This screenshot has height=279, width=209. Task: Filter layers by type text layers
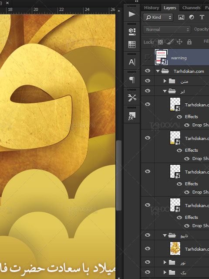pos(202,17)
